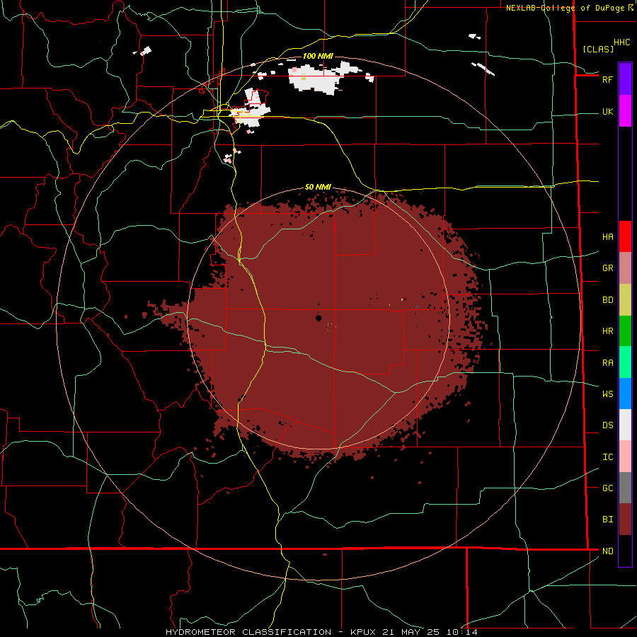Click the HHC product label
This screenshot has width=637, height=637.
coord(621,42)
